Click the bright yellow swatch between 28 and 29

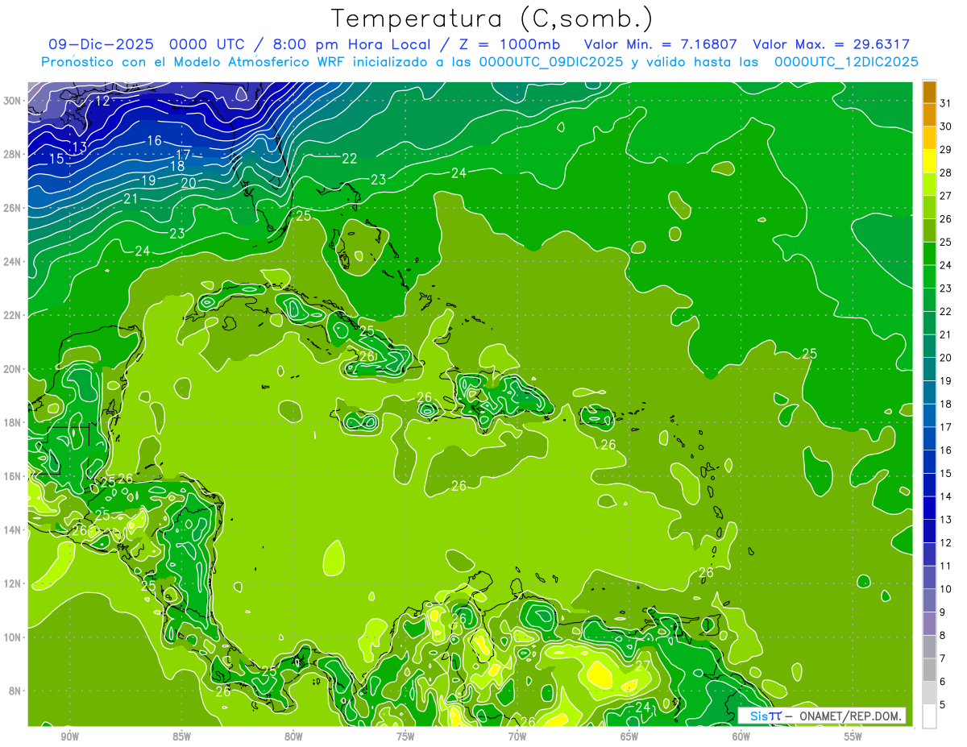[x=929, y=161]
